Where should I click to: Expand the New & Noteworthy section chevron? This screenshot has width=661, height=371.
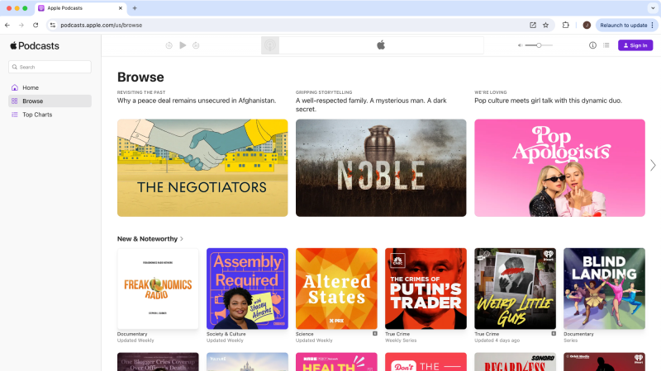(182, 239)
